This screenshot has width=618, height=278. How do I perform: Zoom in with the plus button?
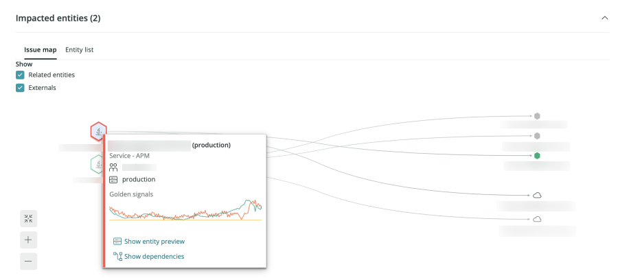pos(28,240)
